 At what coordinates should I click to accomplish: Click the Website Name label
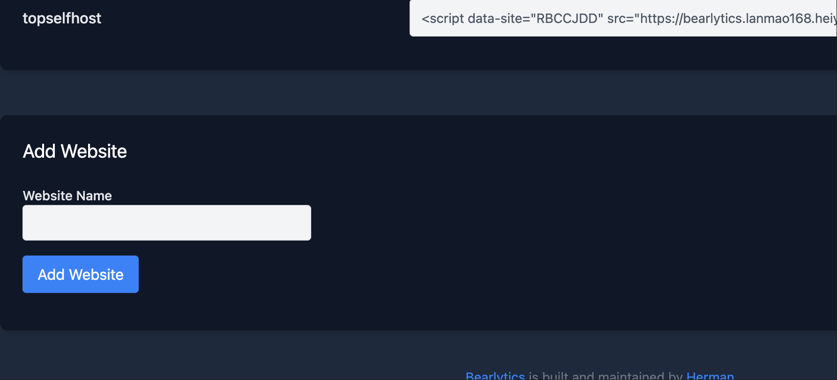(67, 196)
